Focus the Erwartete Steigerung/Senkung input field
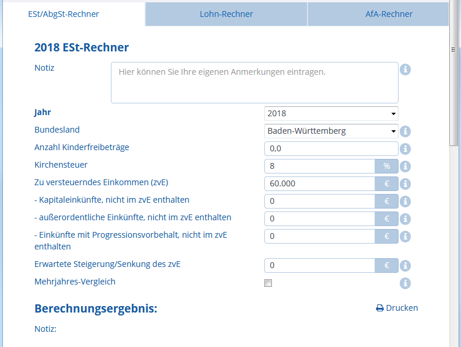Image resolution: width=461 pixels, height=347 pixels. click(320, 265)
